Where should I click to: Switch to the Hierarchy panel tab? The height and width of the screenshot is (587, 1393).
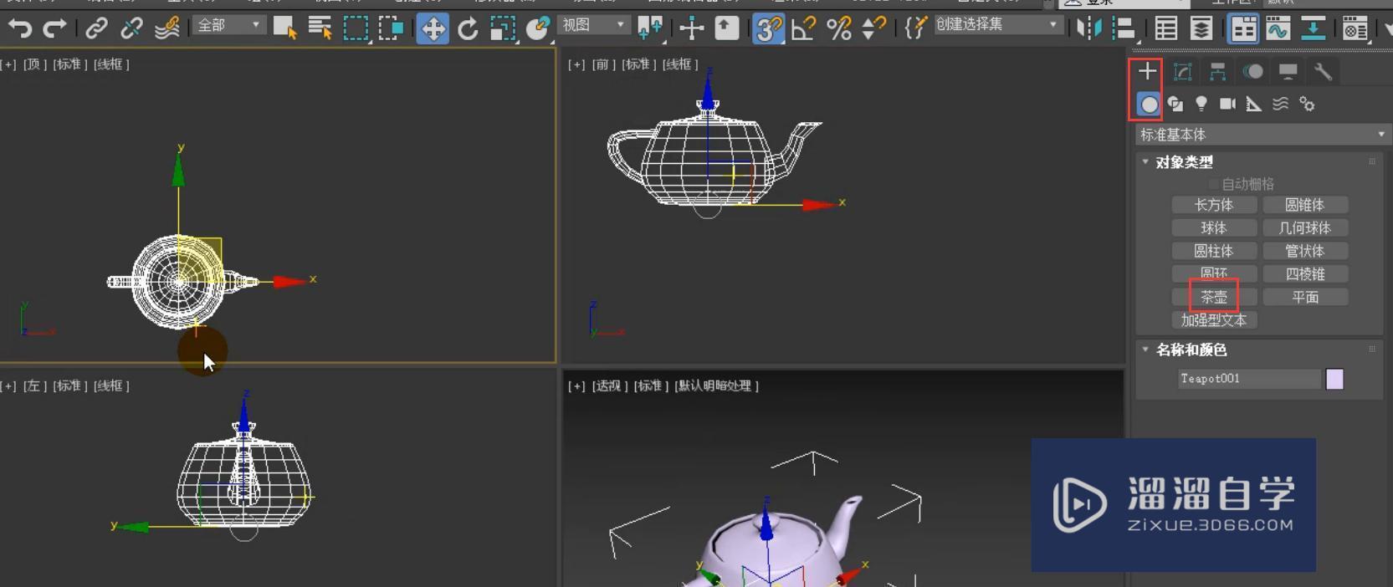1217,71
